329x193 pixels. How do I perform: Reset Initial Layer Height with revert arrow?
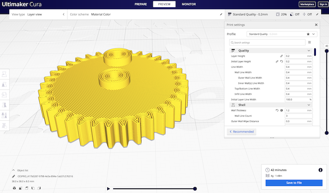[281, 62]
